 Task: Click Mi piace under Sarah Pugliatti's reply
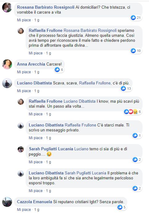[36, 162]
